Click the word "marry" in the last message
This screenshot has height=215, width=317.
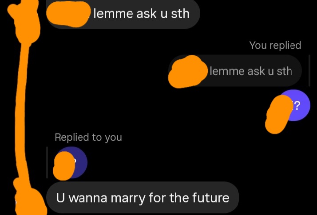click(x=128, y=199)
